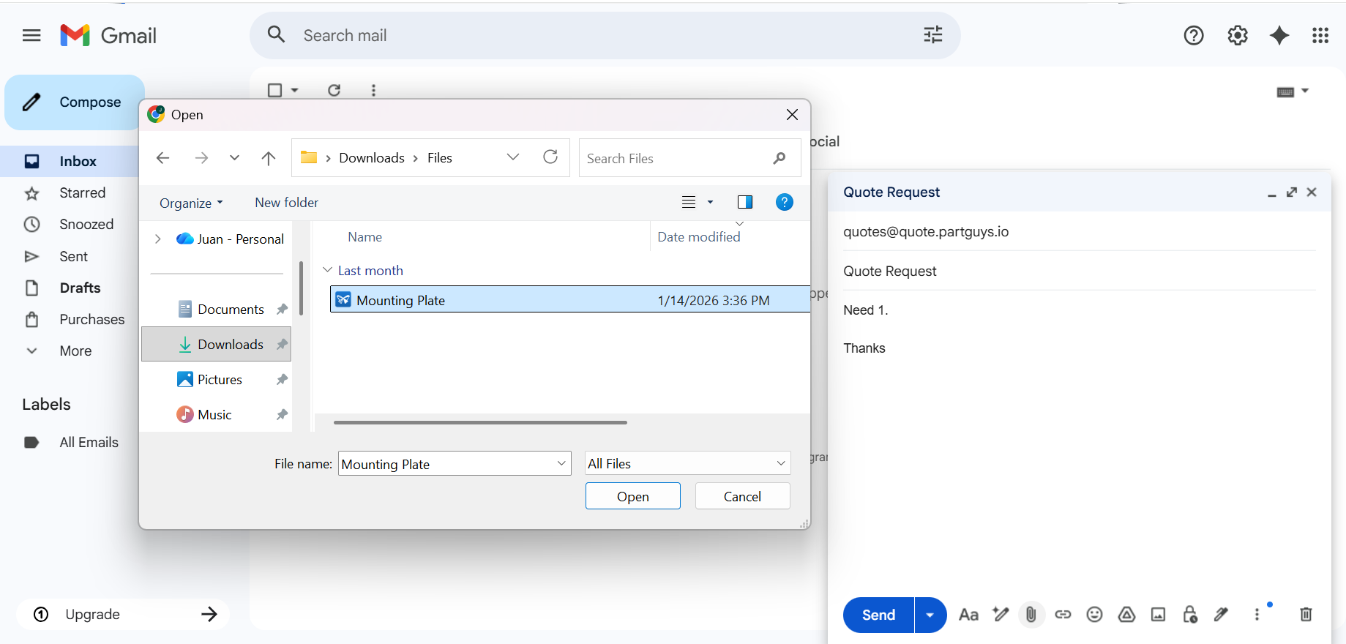Click New folder in dialog toolbar

pos(286,203)
